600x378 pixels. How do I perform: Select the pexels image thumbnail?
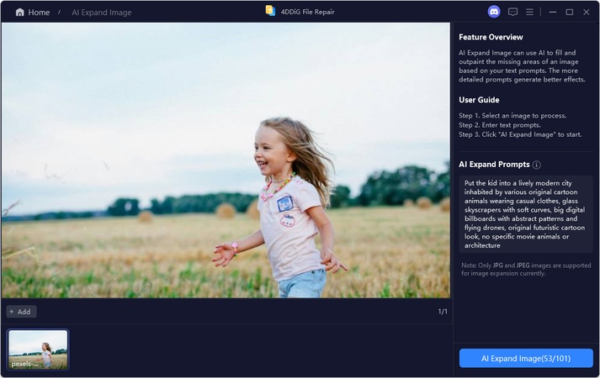[x=38, y=349]
